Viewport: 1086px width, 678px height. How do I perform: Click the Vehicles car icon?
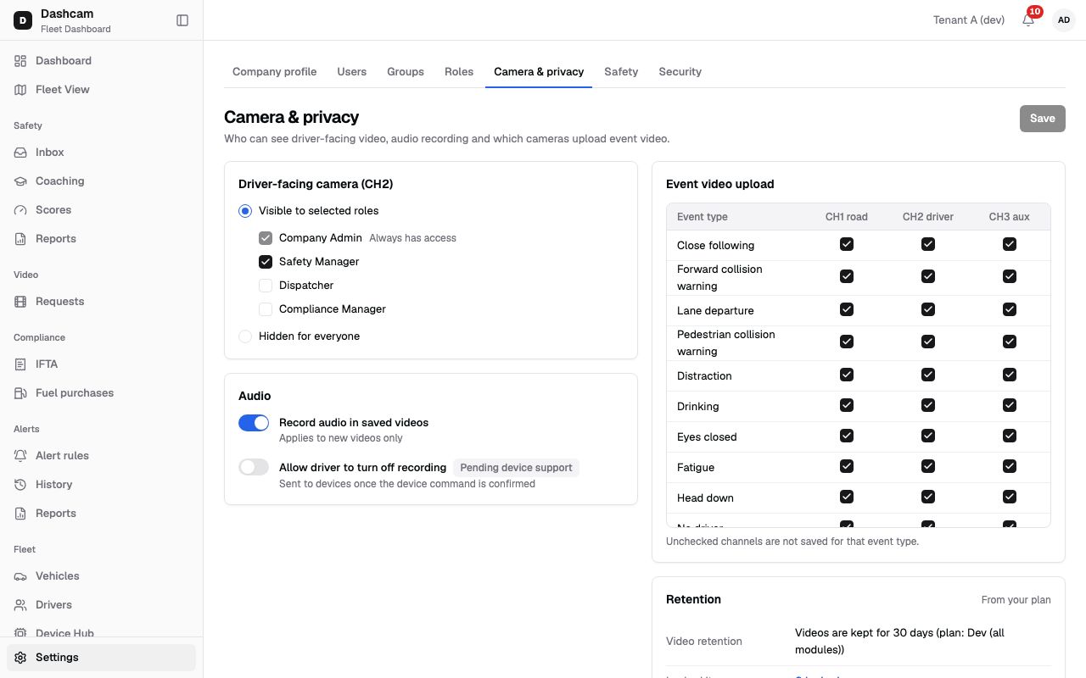pos(20,576)
